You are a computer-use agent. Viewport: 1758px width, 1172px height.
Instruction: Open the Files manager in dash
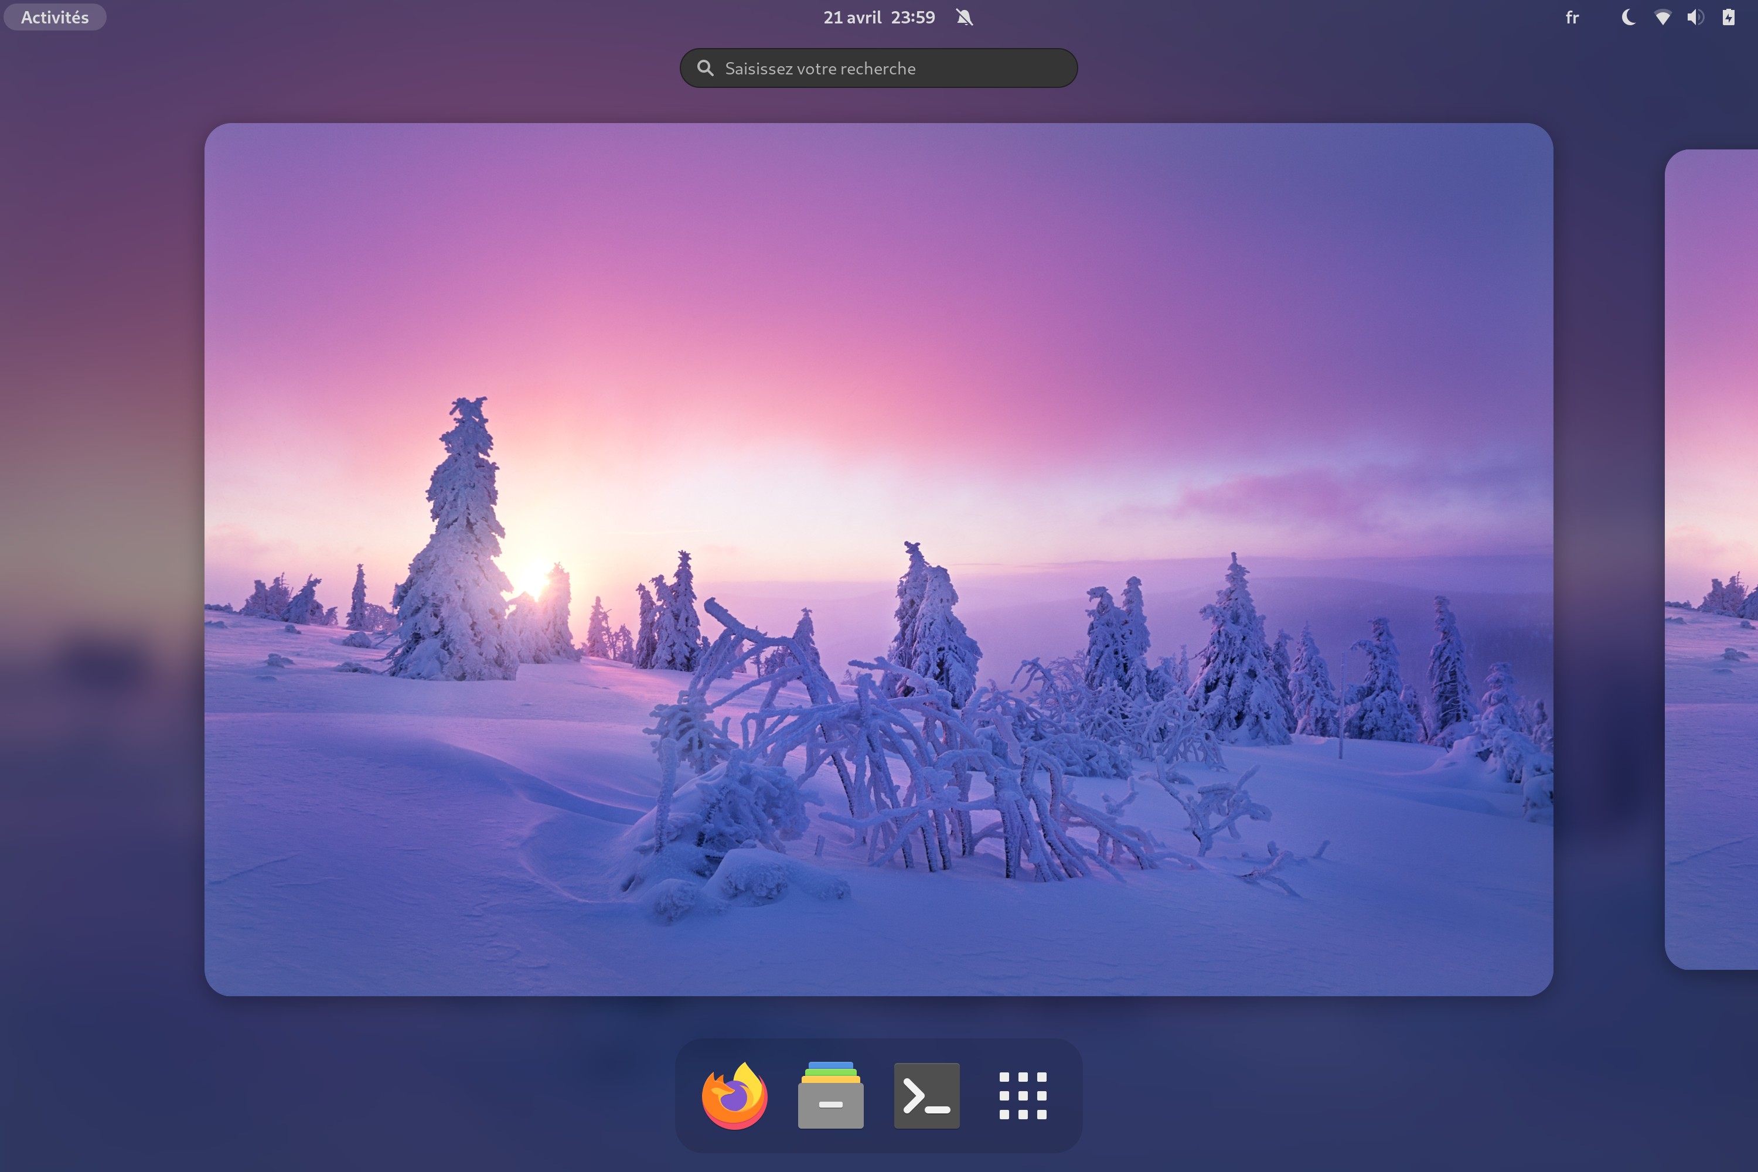[830, 1095]
